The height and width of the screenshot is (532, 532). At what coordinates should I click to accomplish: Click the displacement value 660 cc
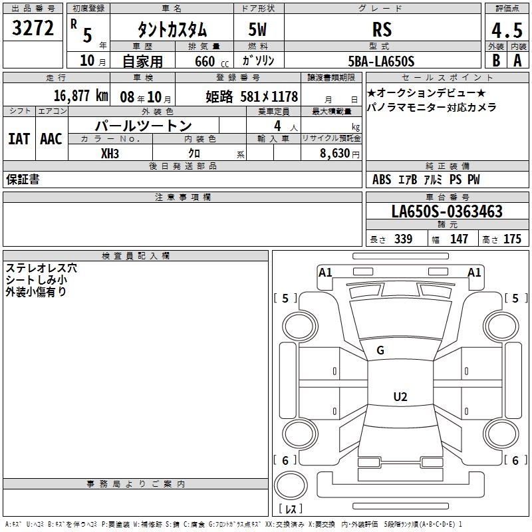point(212,61)
